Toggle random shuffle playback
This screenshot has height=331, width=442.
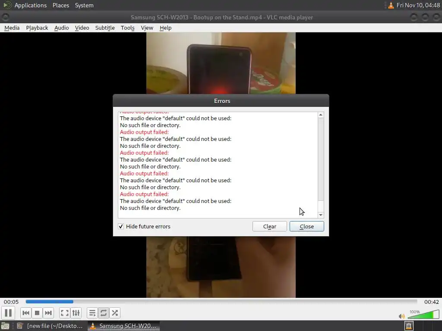[115, 313]
